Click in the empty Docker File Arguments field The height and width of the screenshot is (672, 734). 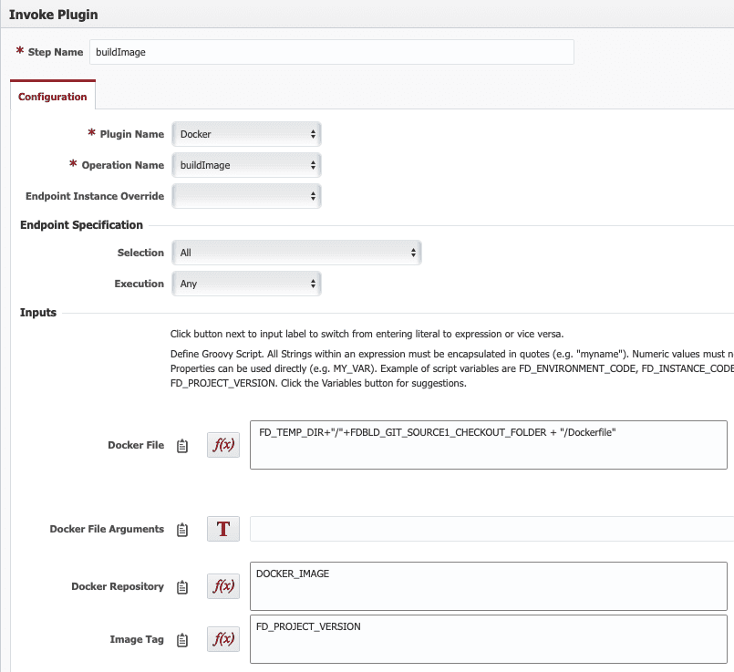pos(491,529)
